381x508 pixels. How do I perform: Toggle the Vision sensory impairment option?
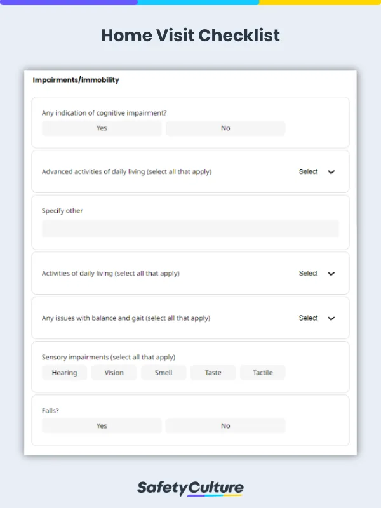(x=114, y=373)
